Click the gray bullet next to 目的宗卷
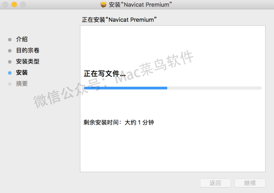Screen dimensions: 274x193 [10, 51]
